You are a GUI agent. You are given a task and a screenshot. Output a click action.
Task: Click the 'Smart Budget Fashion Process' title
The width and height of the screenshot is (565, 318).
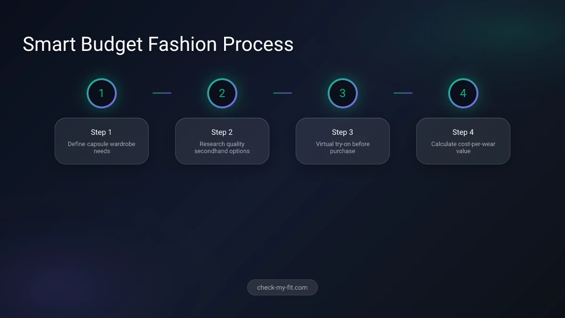click(158, 44)
